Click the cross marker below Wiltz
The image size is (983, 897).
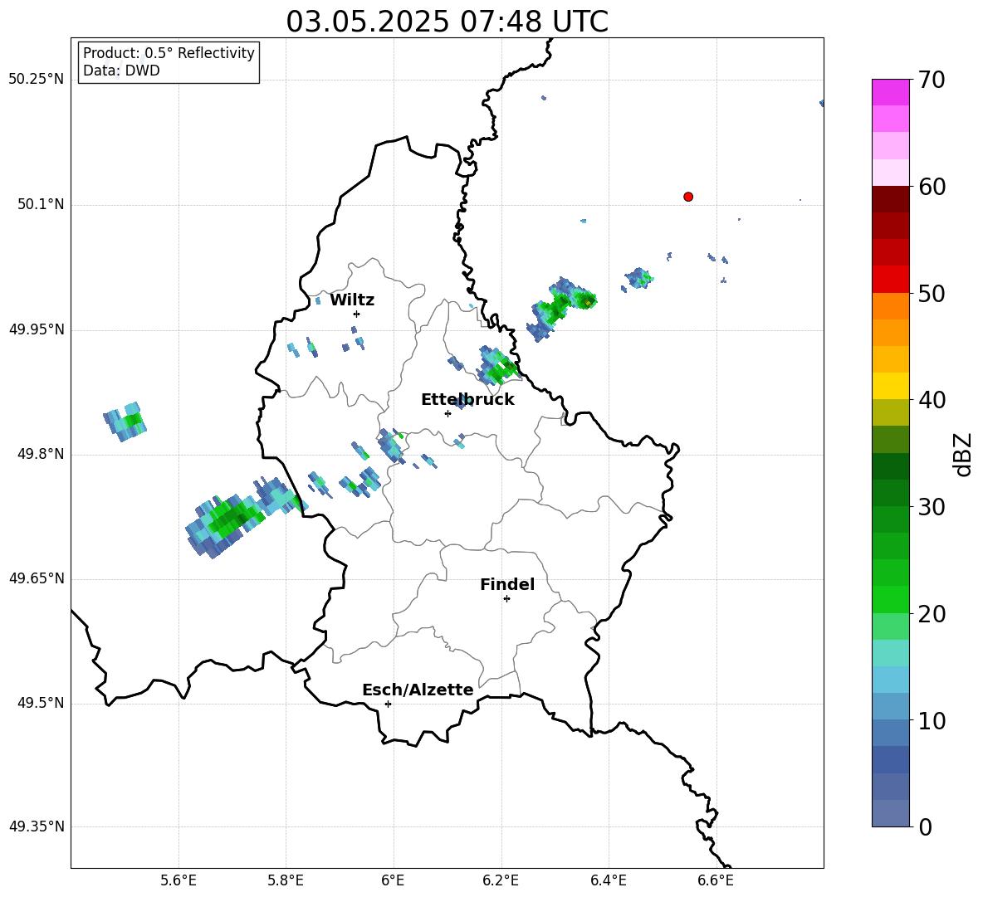coord(357,314)
